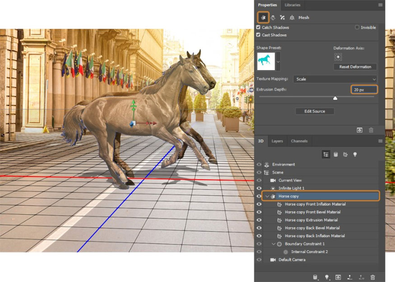Filter 3D panel by Meshes
The height and width of the screenshot is (282, 395).
335,155
